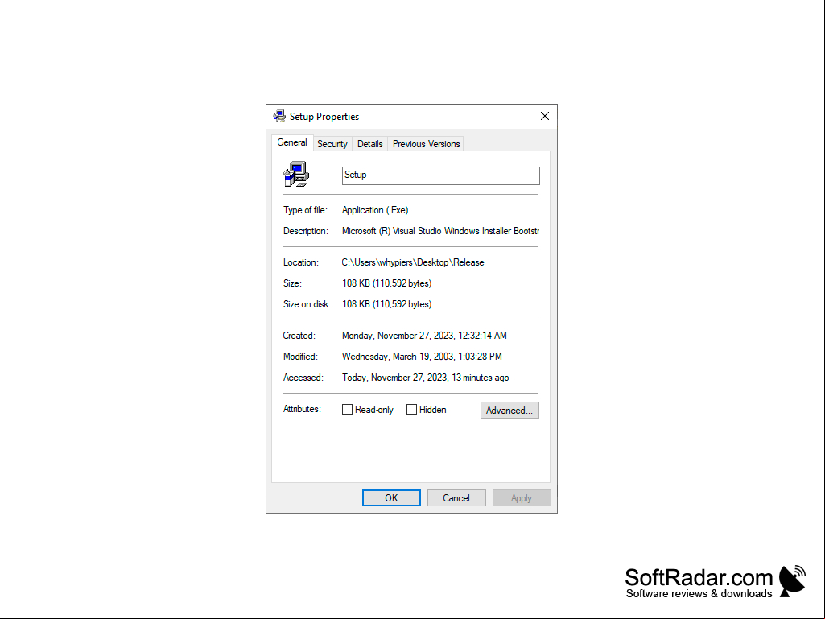Click the Size value 108 KB (110,592 bytes)
The image size is (825, 619).
[386, 283]
